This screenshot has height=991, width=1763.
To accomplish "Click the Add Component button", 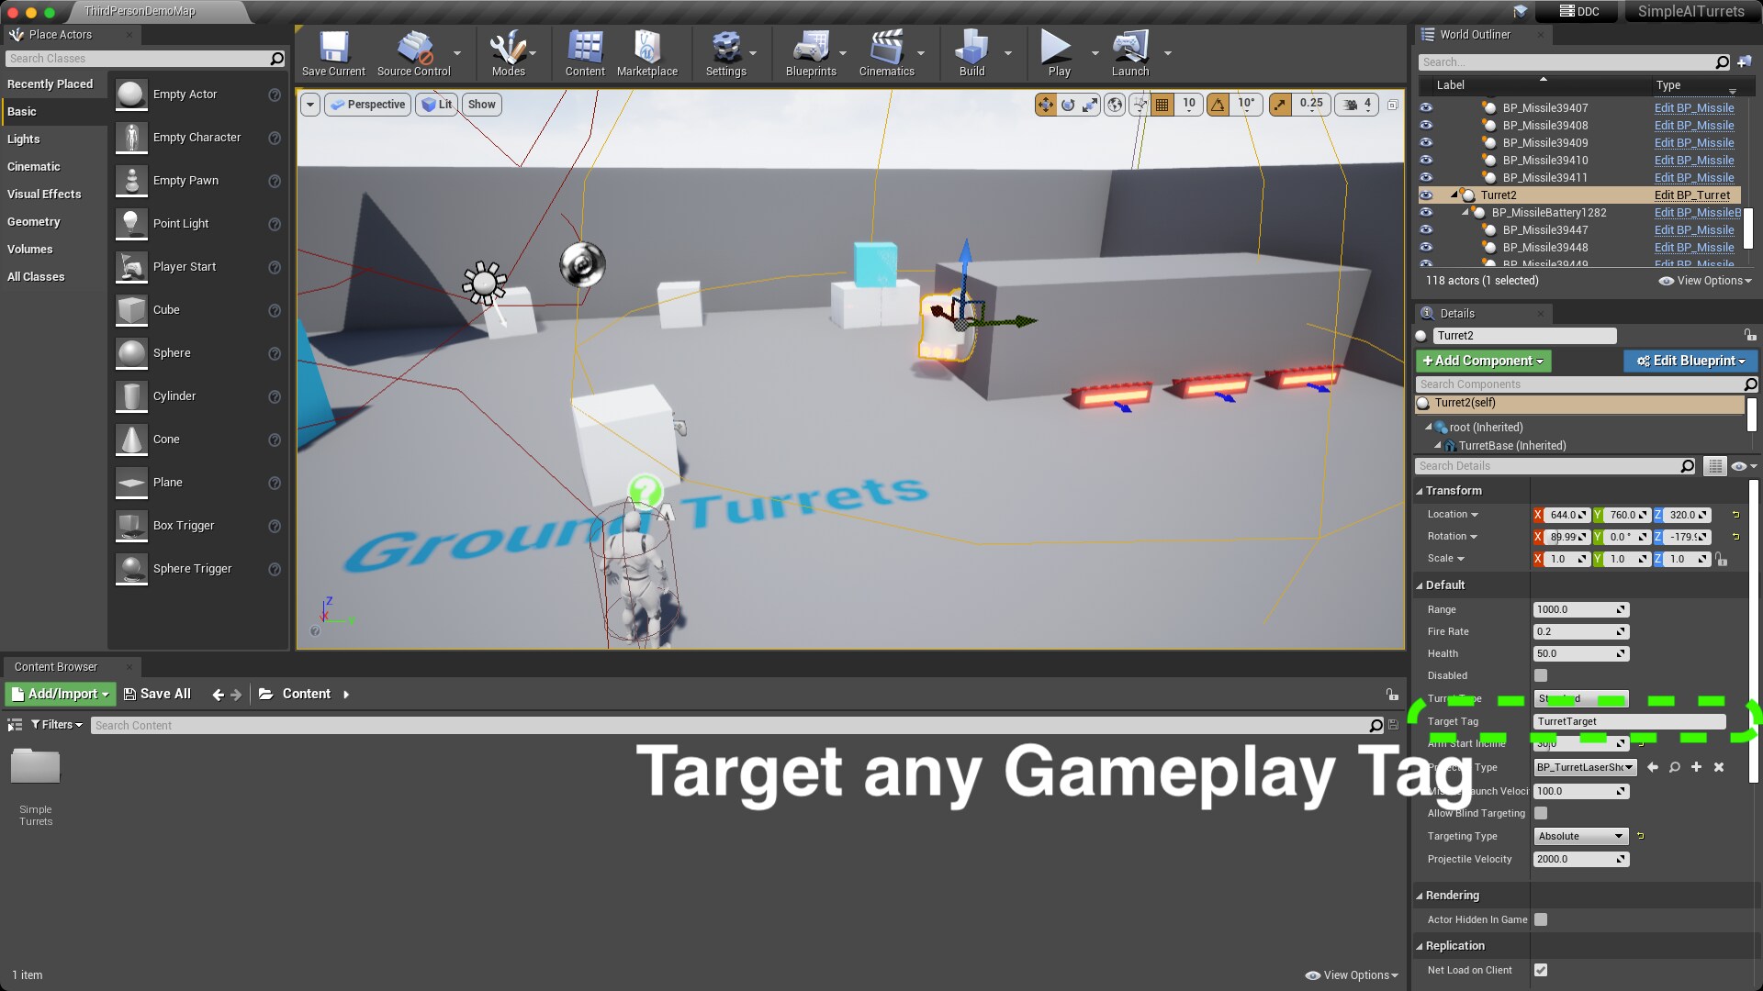I will click(1483, 362).
